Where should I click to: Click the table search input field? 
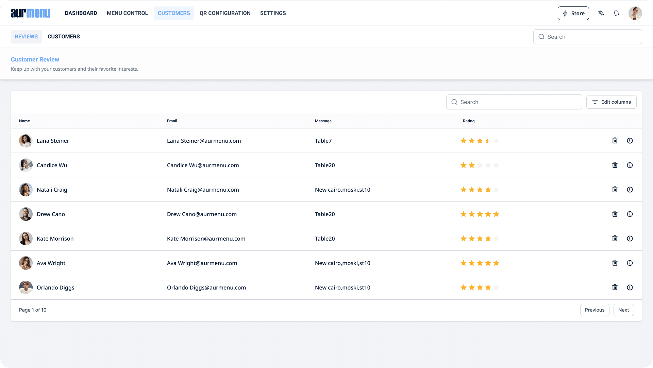click(514, 102)
